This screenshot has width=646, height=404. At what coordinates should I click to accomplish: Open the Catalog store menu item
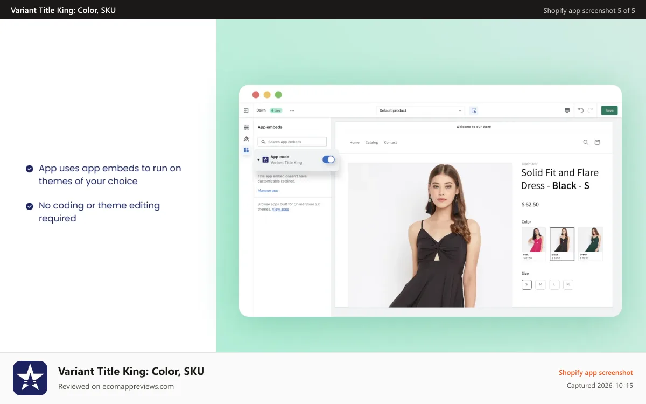tap(371, 143)
